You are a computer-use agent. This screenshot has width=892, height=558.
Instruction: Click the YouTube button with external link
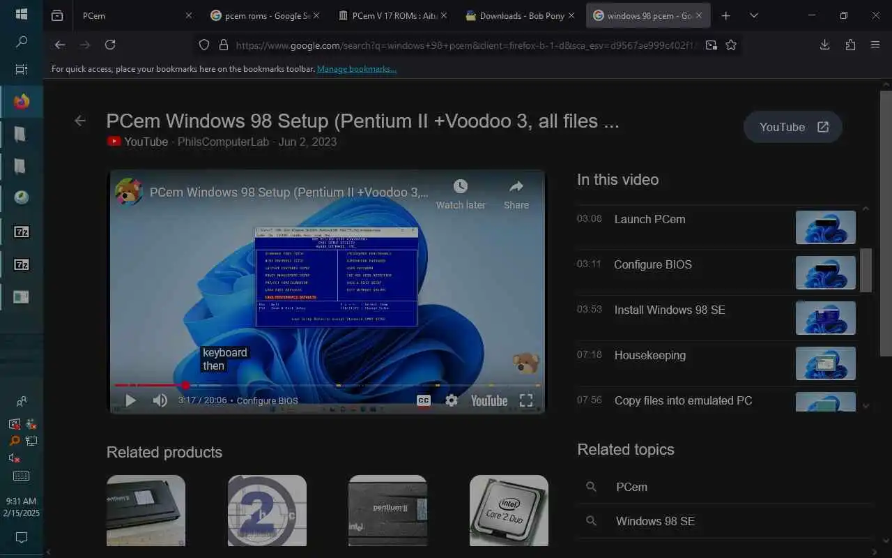coord(793,127)
